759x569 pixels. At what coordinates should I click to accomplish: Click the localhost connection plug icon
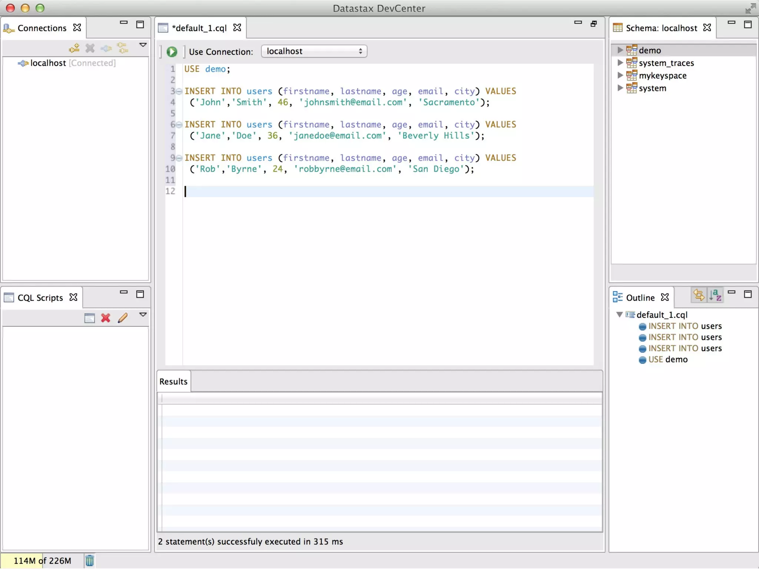[x=23, y=63]
